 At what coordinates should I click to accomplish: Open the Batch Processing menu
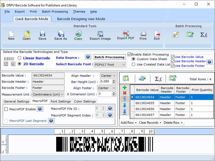[x=55, y=12]
